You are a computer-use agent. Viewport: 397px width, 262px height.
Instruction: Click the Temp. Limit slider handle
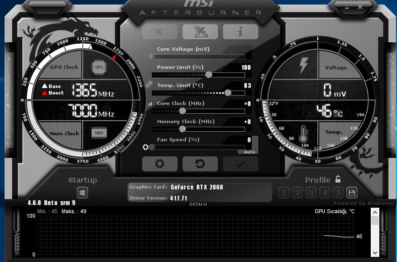228,93
